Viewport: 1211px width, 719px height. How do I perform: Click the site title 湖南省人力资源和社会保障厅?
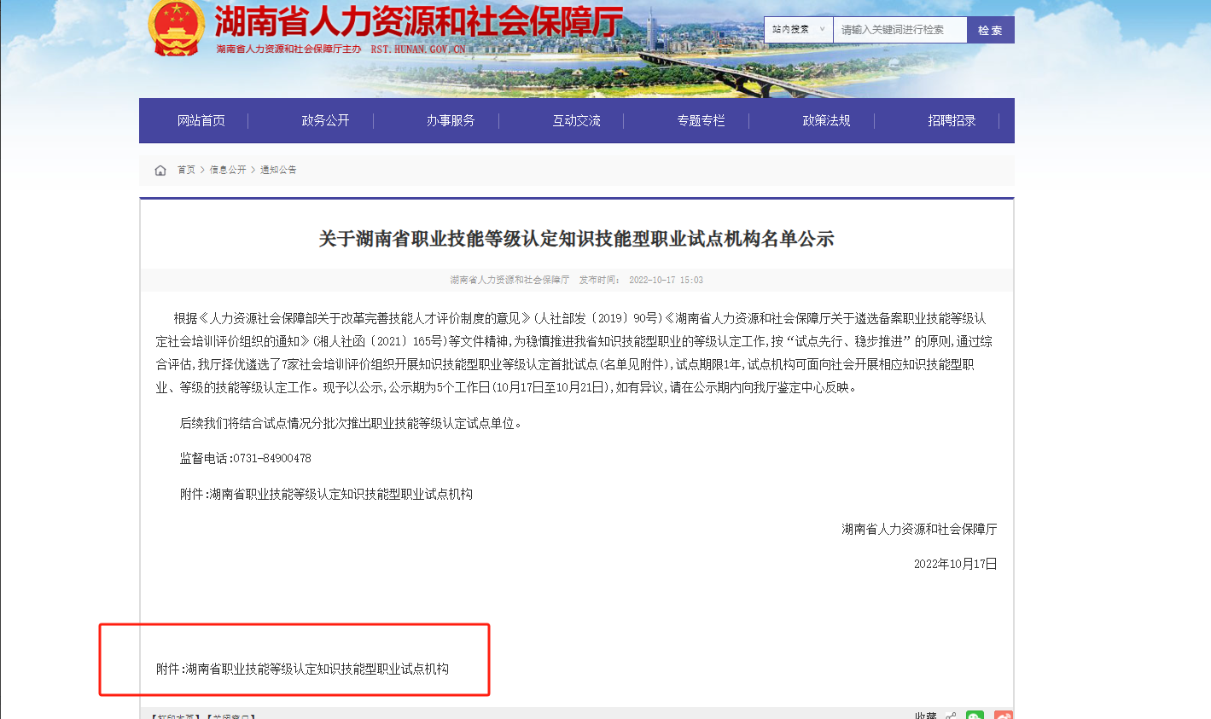(x=418, y=22)
